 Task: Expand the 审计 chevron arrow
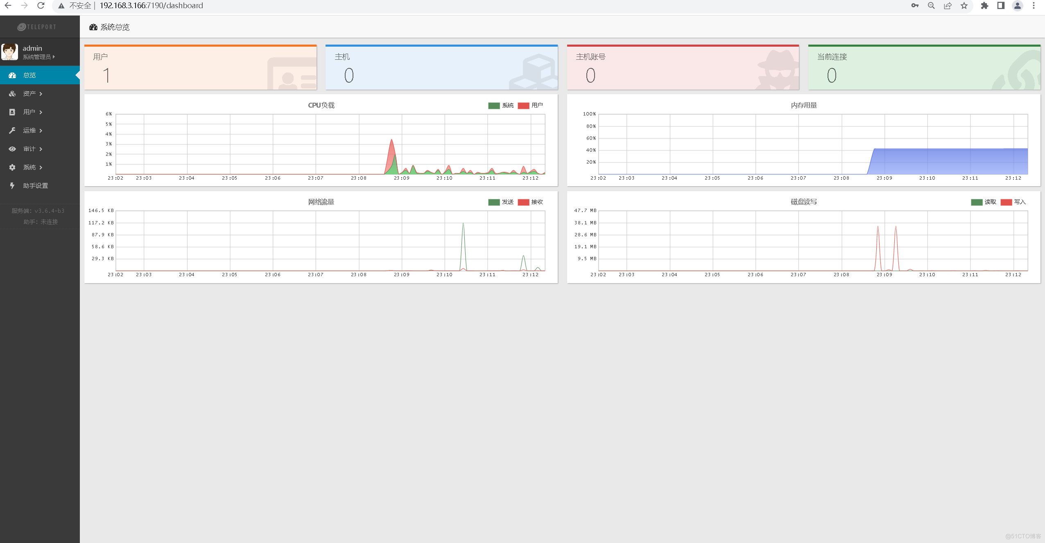pyautogui.click(x=41, y=149)
